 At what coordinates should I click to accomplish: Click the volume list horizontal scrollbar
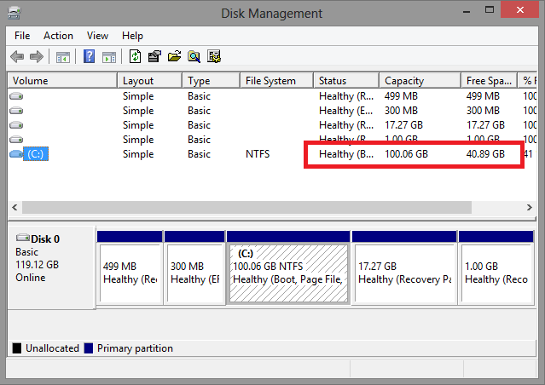click(247, 207)
